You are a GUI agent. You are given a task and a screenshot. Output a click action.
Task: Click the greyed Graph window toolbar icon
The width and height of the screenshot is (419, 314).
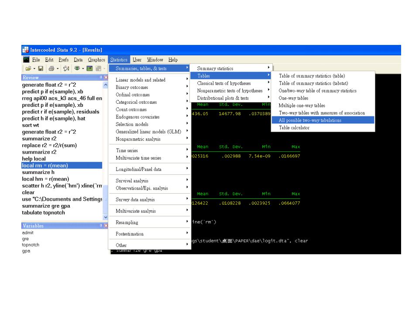pyautogui.click(x=98, y=68)
